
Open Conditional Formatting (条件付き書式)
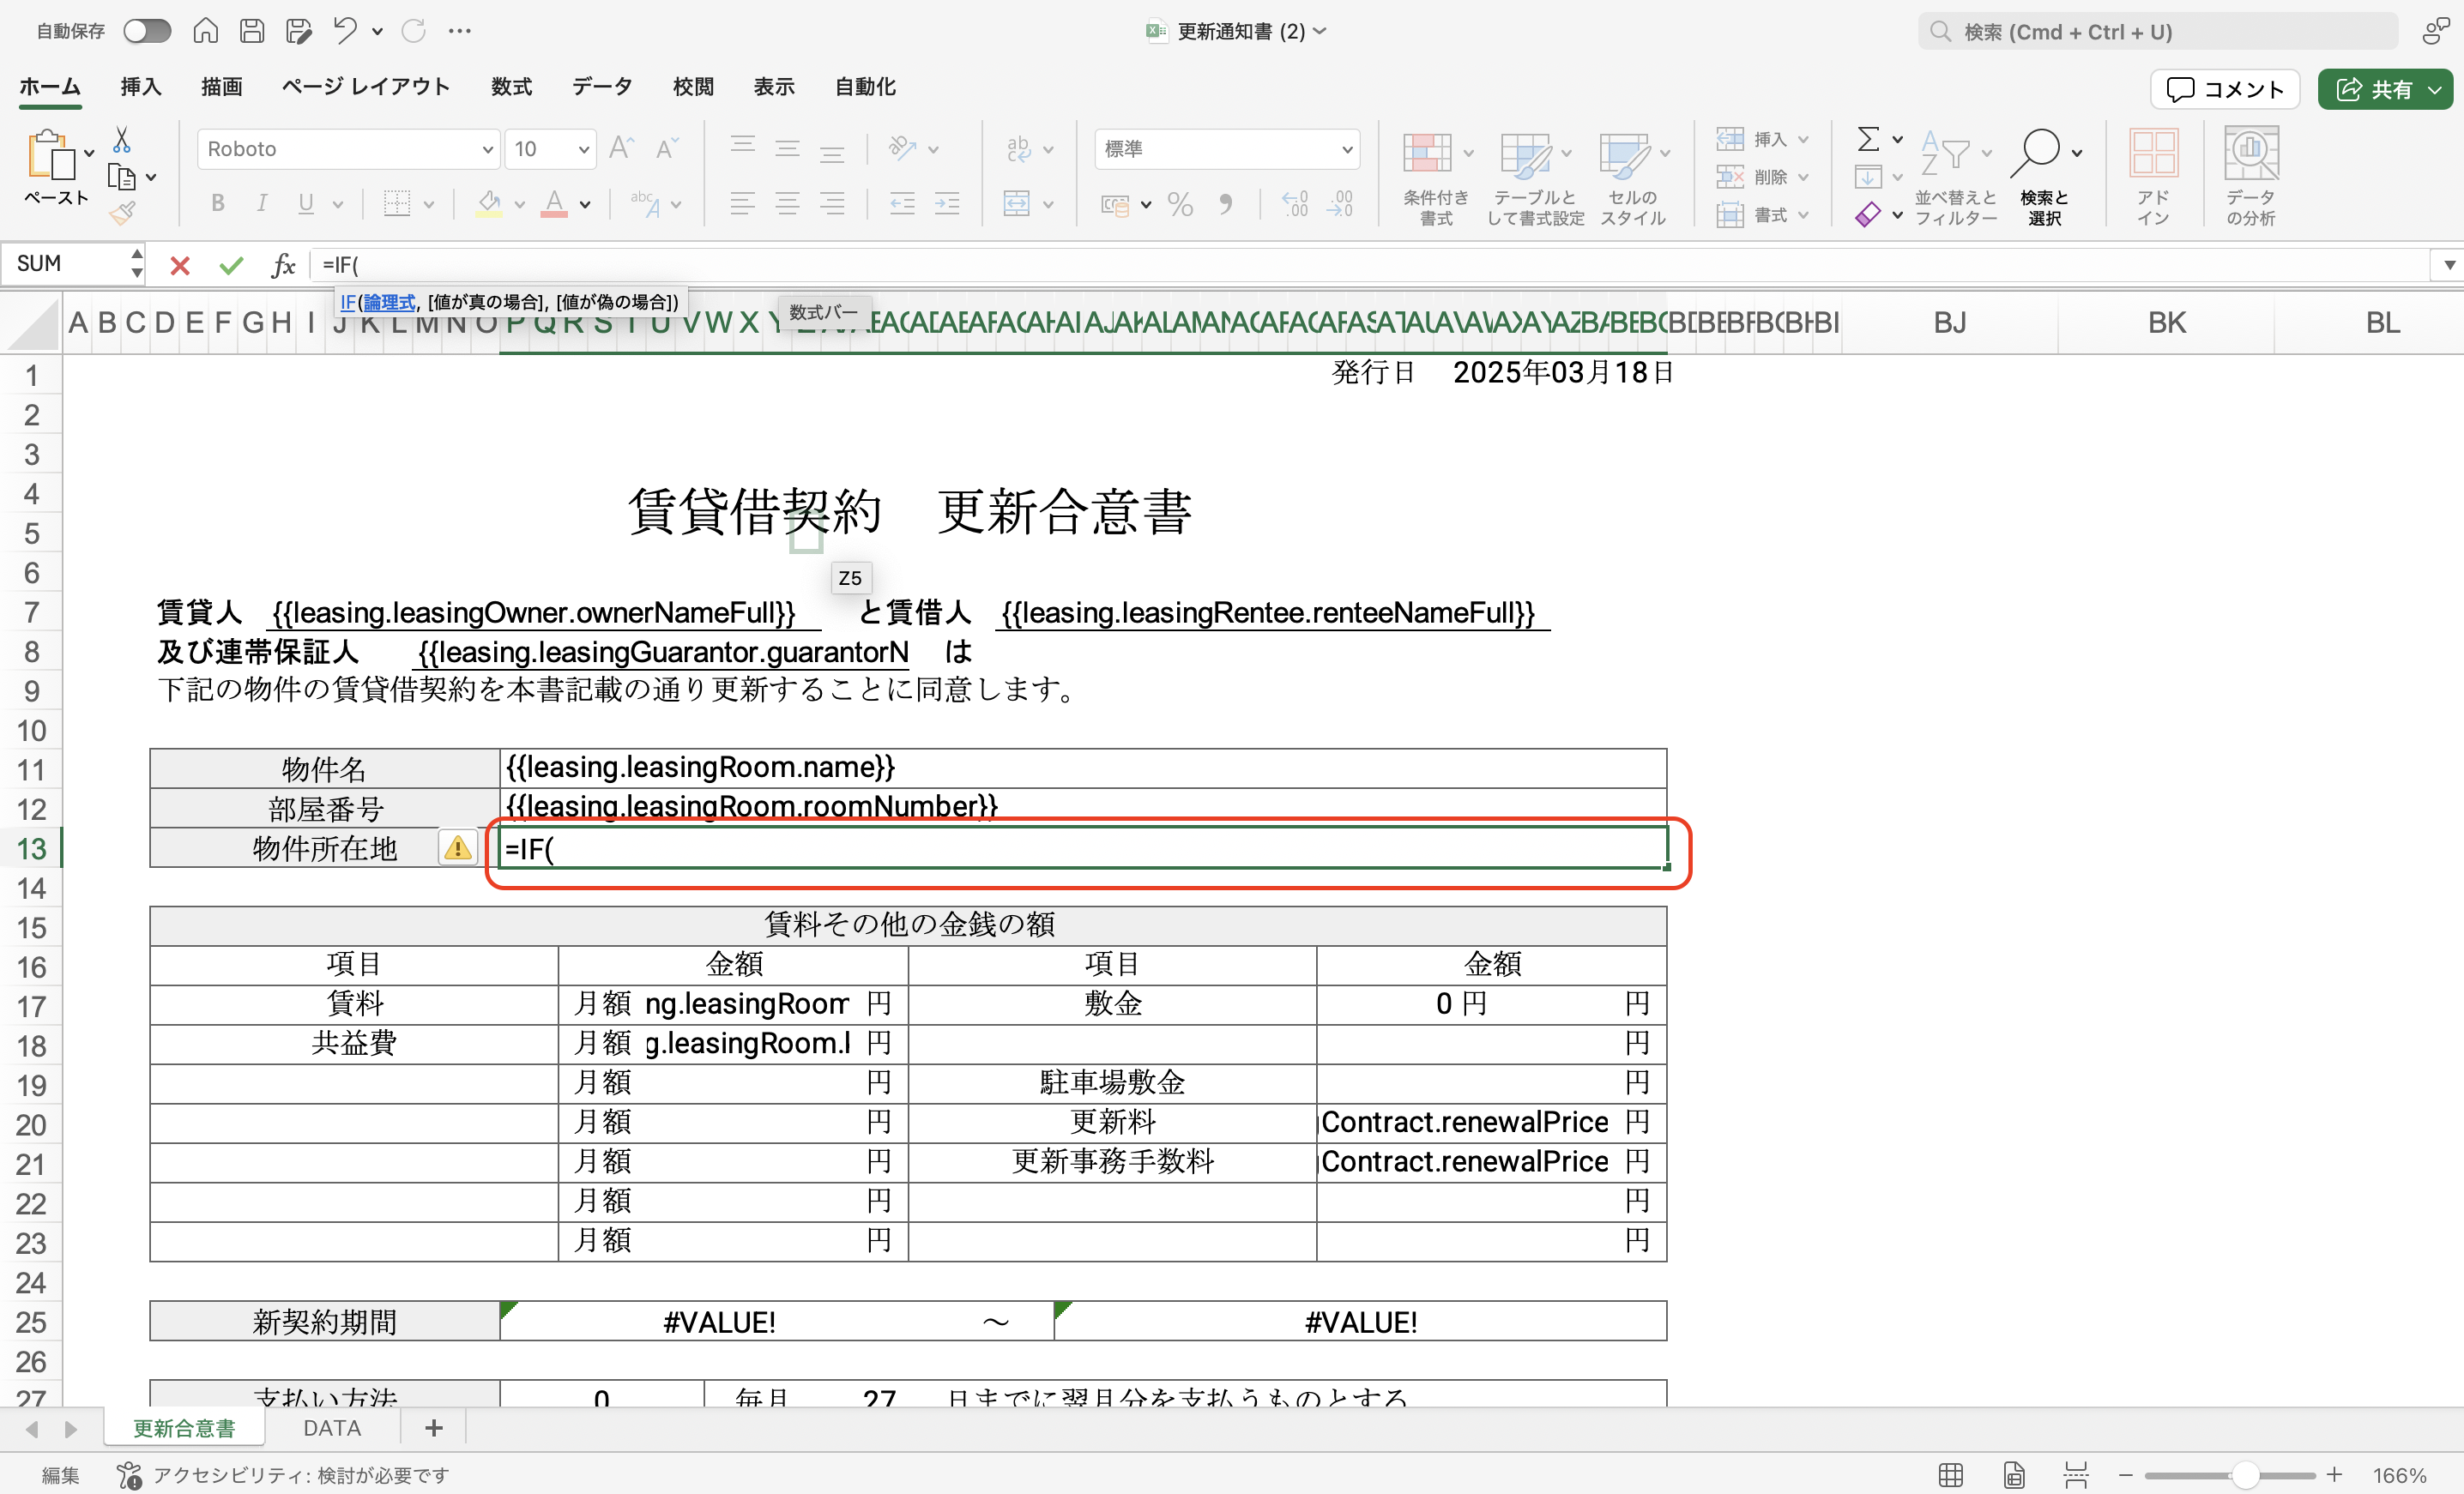[1436, 178]
